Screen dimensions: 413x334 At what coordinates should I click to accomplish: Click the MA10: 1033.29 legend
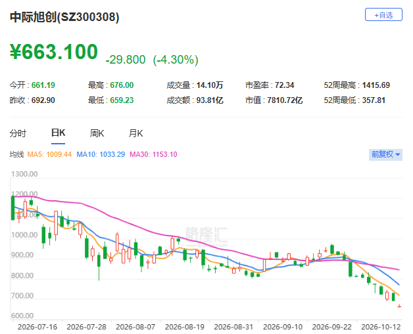pos(101,154)
